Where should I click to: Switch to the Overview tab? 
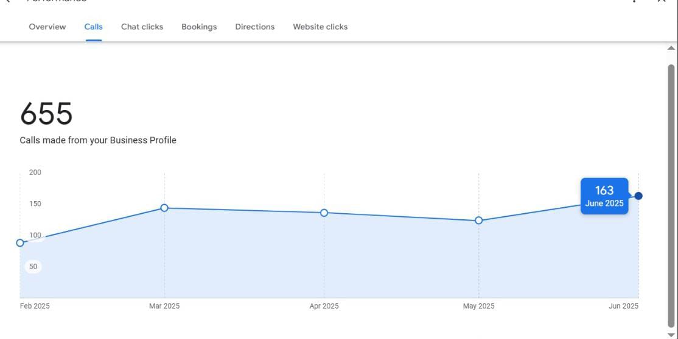[x=47, y=27]
